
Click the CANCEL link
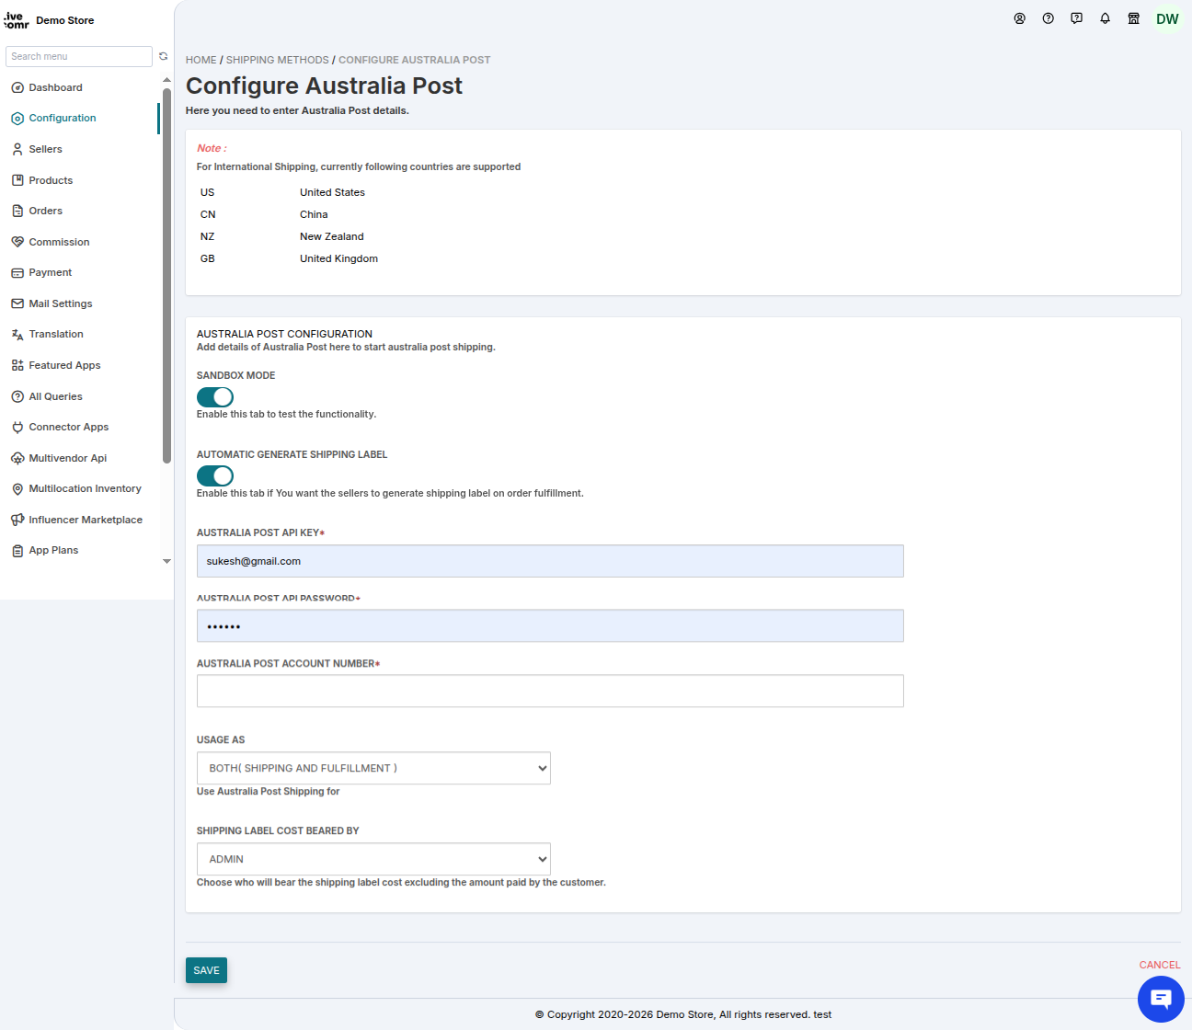click(1160, 965)
